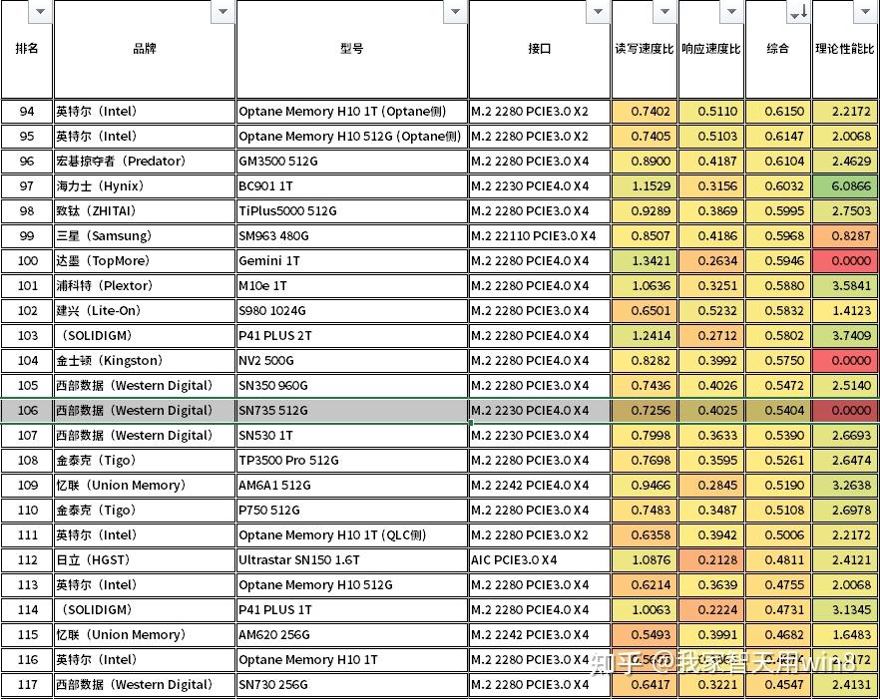Image resolution: width=880 pixels, height=699 pixels.
Task: Open the 读写速度比 column filter dropdown
Action: (x=664, y=11)
